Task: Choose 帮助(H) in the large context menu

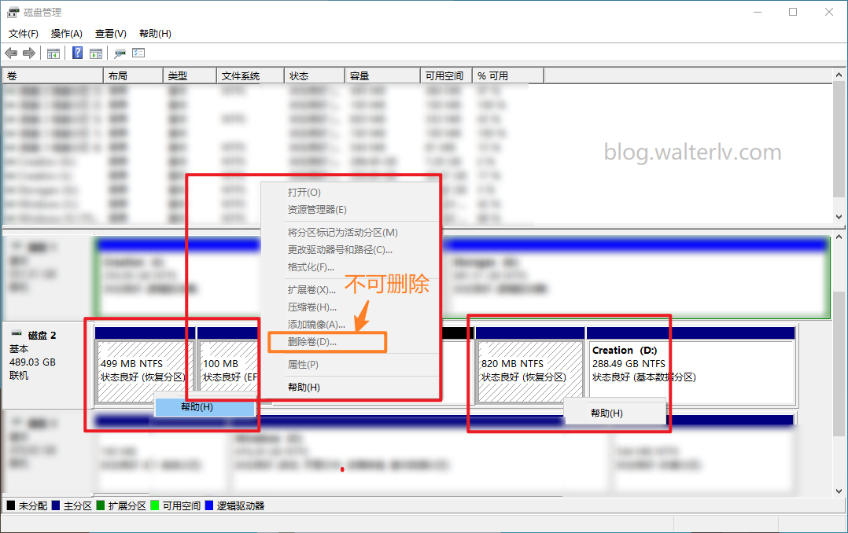Action: (304, 387)
